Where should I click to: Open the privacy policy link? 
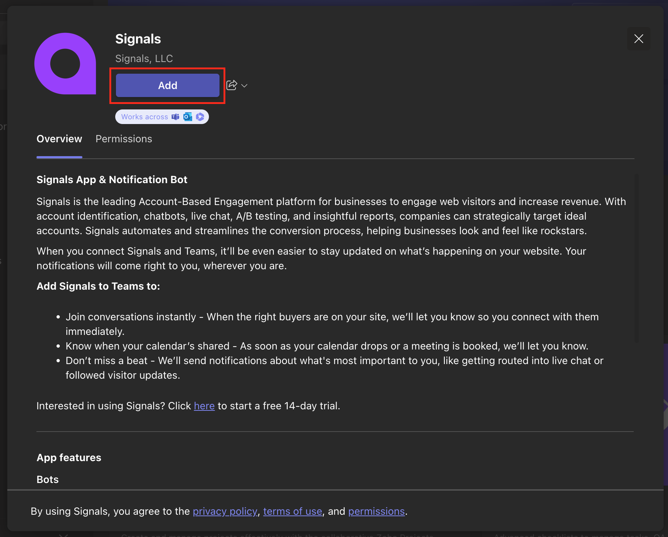pos(225,511)
